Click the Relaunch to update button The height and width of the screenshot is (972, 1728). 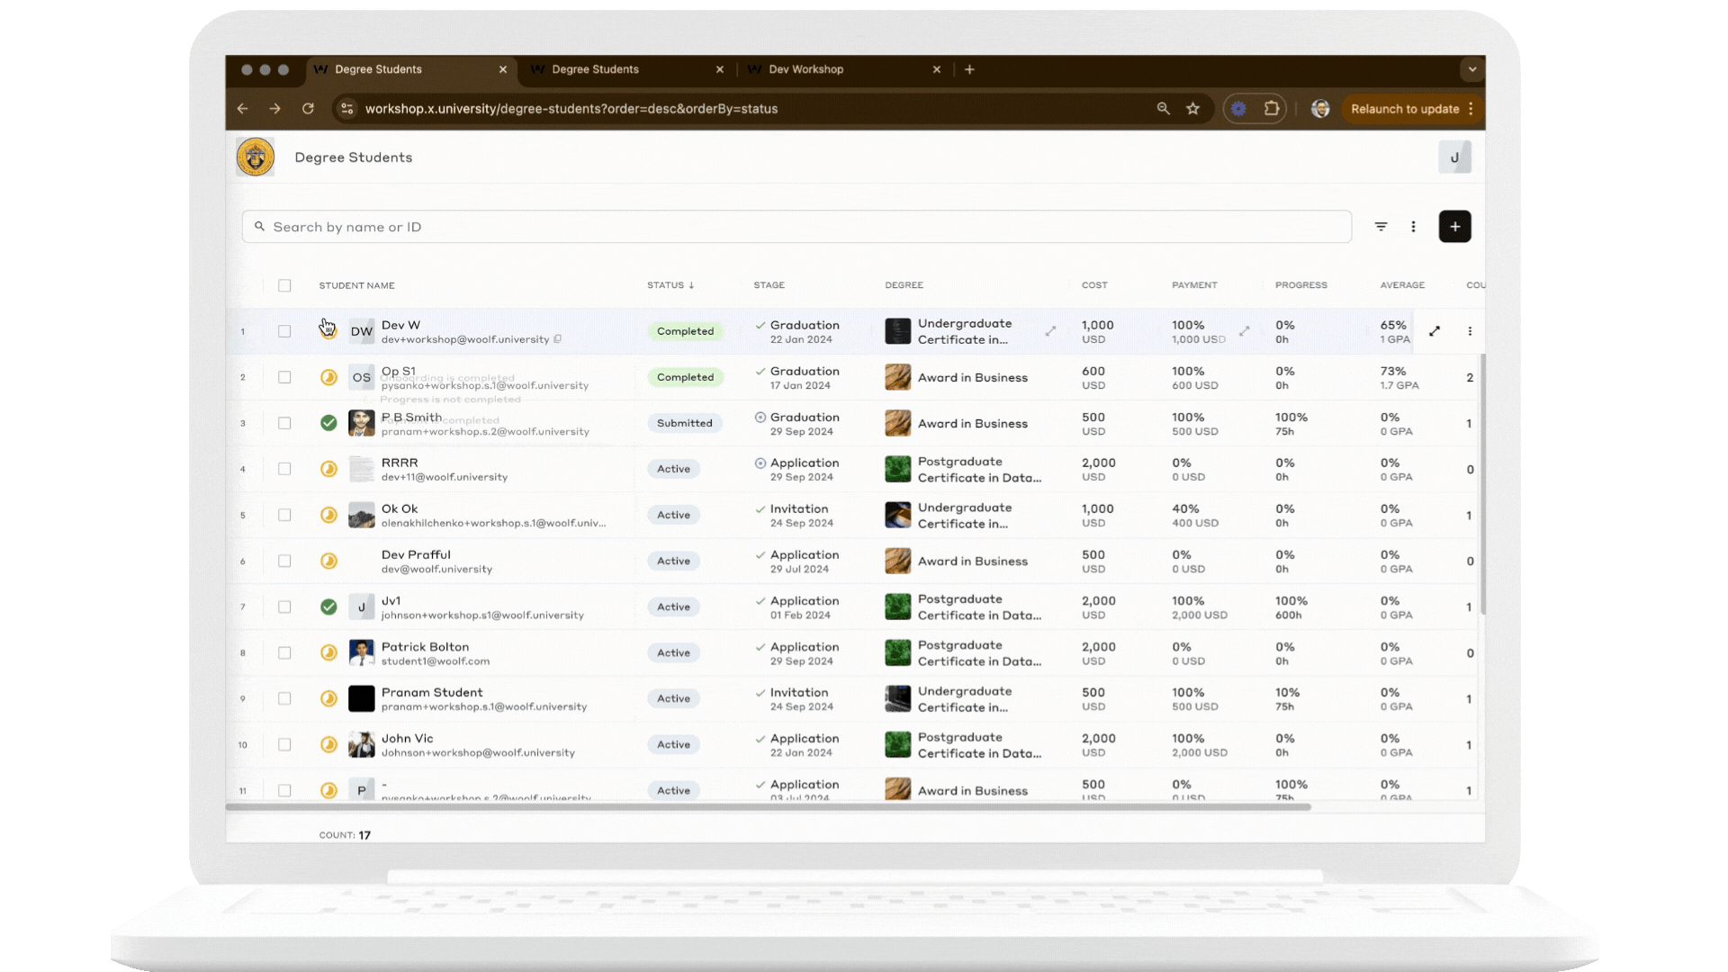[x=1405, y=108]
